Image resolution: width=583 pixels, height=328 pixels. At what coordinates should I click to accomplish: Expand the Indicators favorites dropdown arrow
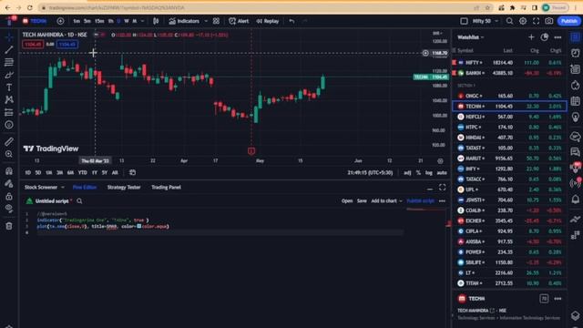coord(206,21)
